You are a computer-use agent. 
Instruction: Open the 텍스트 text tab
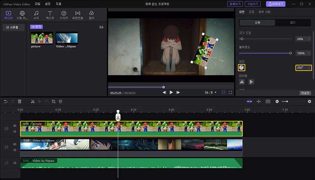pos(50,15)
